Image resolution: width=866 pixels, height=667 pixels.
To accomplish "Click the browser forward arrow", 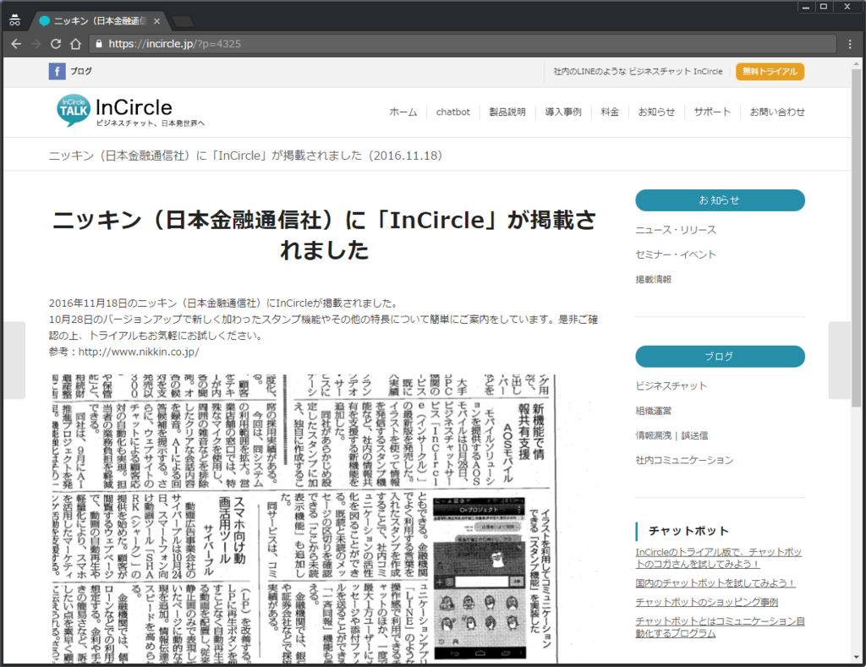I will 36,44.
